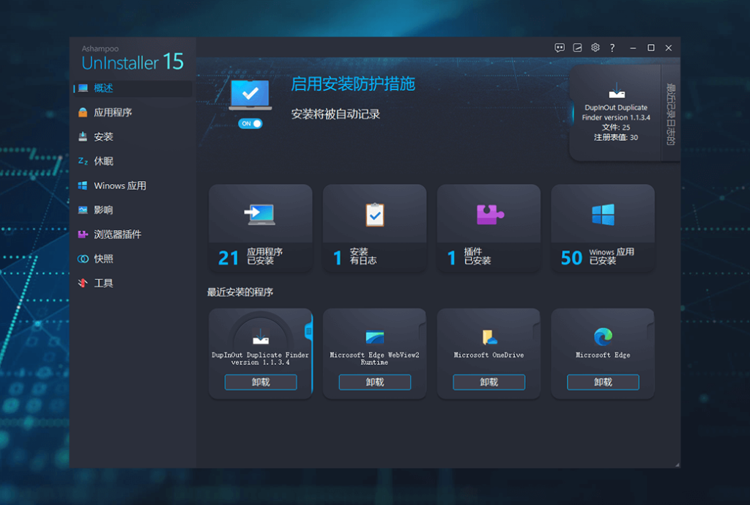Open the 50 Winows 应用已安装 tile

(603, 229)
